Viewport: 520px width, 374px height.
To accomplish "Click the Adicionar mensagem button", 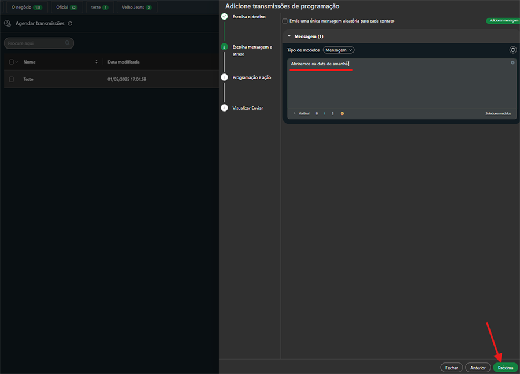I will (x=503, y=20).
